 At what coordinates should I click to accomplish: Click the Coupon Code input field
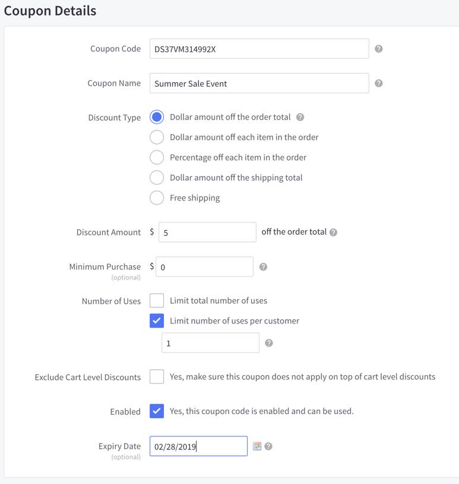[x=259, y=49]
